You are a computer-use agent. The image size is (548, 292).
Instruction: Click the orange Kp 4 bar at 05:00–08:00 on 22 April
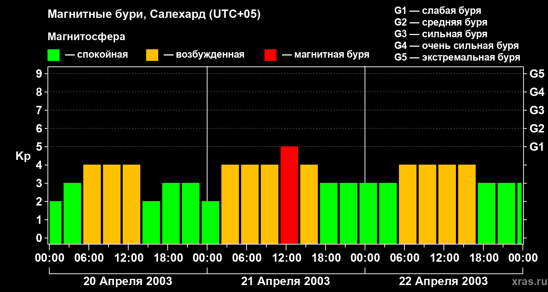click(x=408, y=204)
